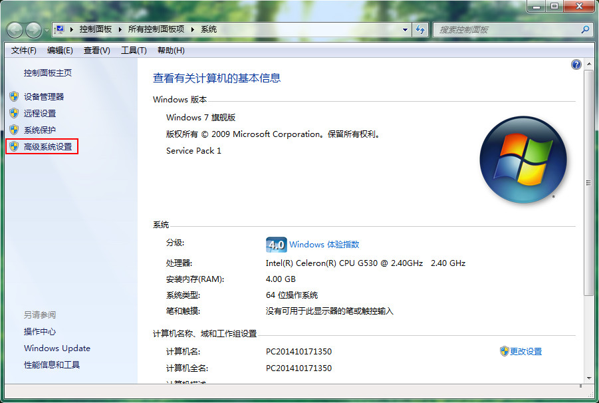Viewport: 599px width, 403px height.
Task: Expand the arrow after 所有控制面板项 breadcrumb
Action: [193, 29]
